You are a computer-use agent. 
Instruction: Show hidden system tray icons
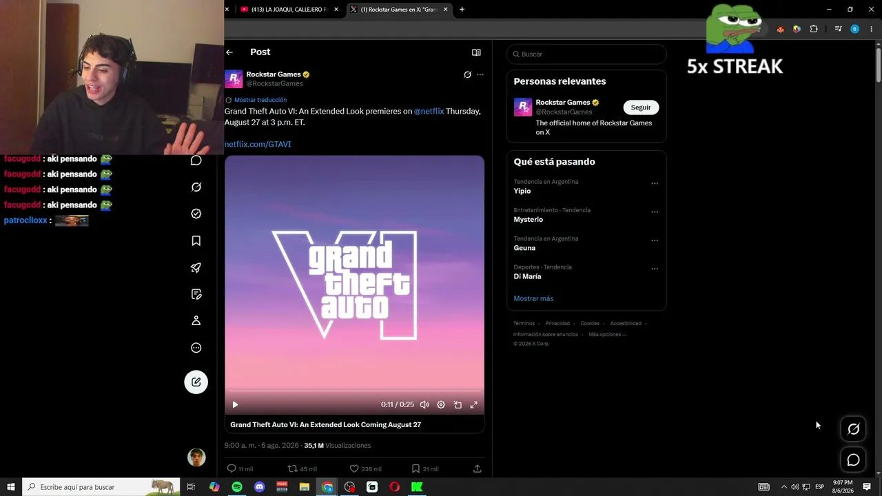point(783,487)
